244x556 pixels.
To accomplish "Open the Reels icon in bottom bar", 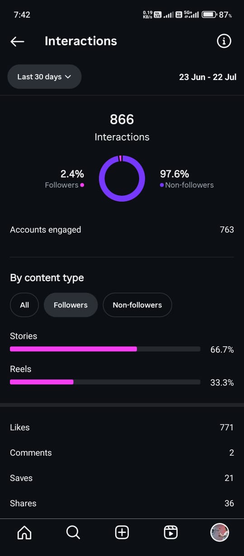I will [x=171, y=532].
